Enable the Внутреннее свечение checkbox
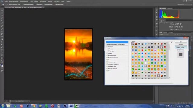This screenshot has height=108, width=193. pos(107,58)
